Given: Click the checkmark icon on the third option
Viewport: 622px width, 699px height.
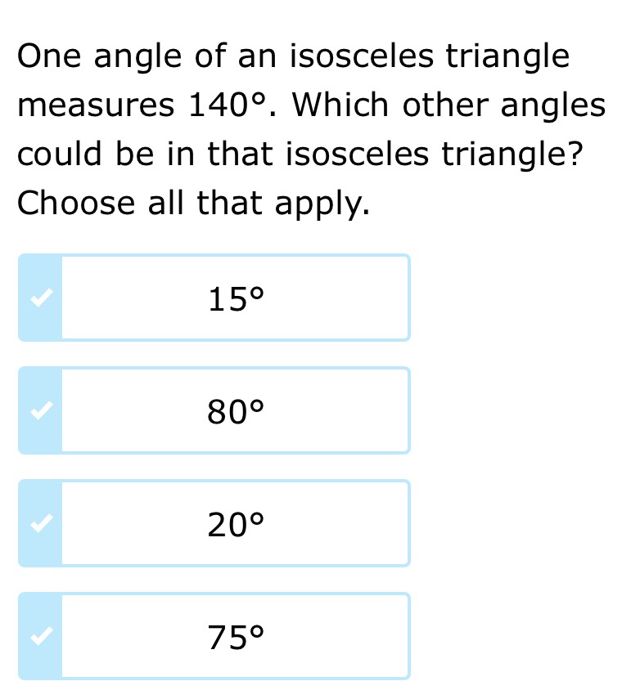Looking at the screenshot, I should 39,522.
